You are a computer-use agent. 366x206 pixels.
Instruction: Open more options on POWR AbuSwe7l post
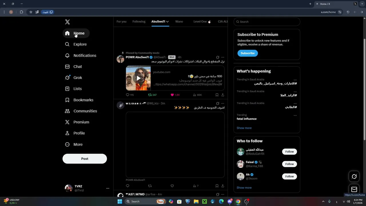[223, 58]
